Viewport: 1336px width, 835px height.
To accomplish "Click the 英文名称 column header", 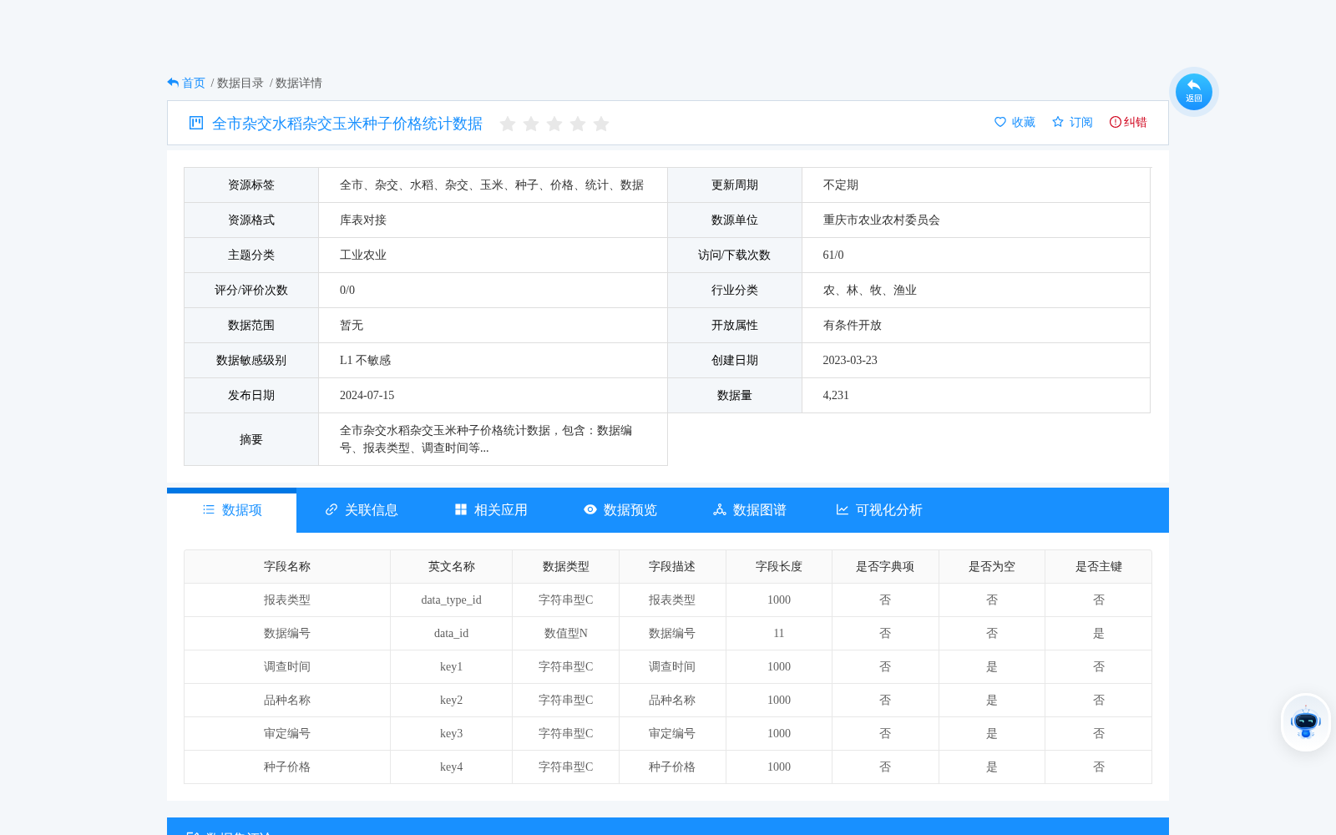I will [452, 566].
